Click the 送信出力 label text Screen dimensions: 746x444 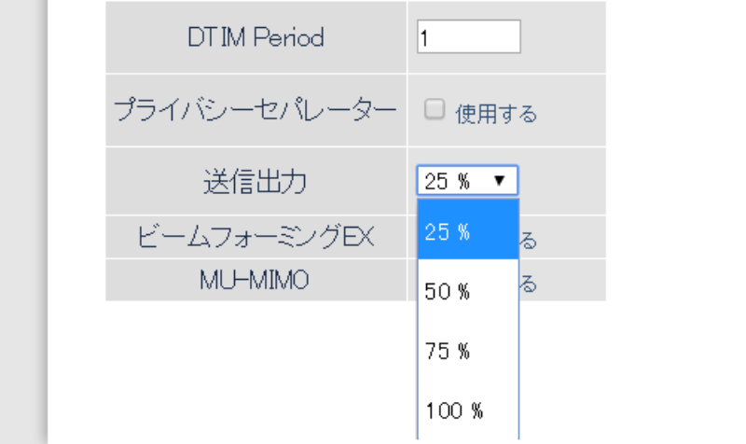pyautogui.click(x=256, y=181)
